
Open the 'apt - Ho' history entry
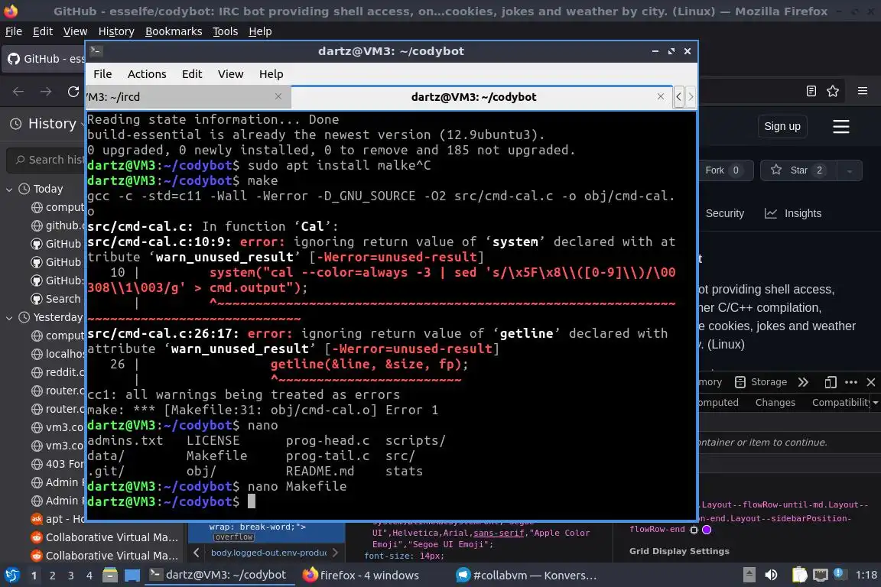tap(57, 519)
